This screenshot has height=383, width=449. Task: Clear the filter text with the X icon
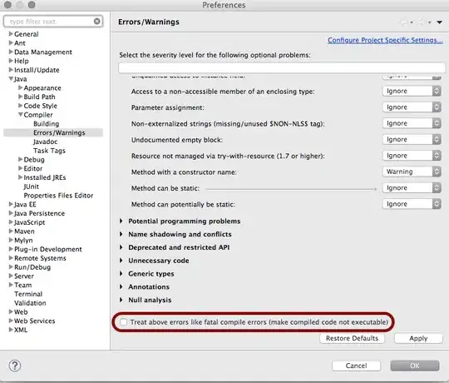click(x=97, y=21)
